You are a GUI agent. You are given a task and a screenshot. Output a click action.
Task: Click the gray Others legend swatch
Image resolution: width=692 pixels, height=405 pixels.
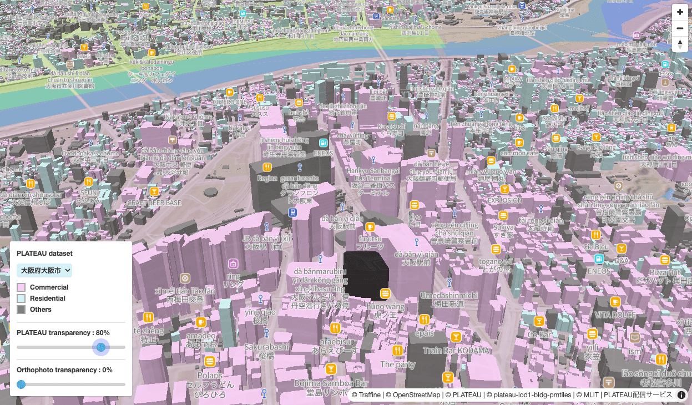pyautogui.click(x=21, y=310)
